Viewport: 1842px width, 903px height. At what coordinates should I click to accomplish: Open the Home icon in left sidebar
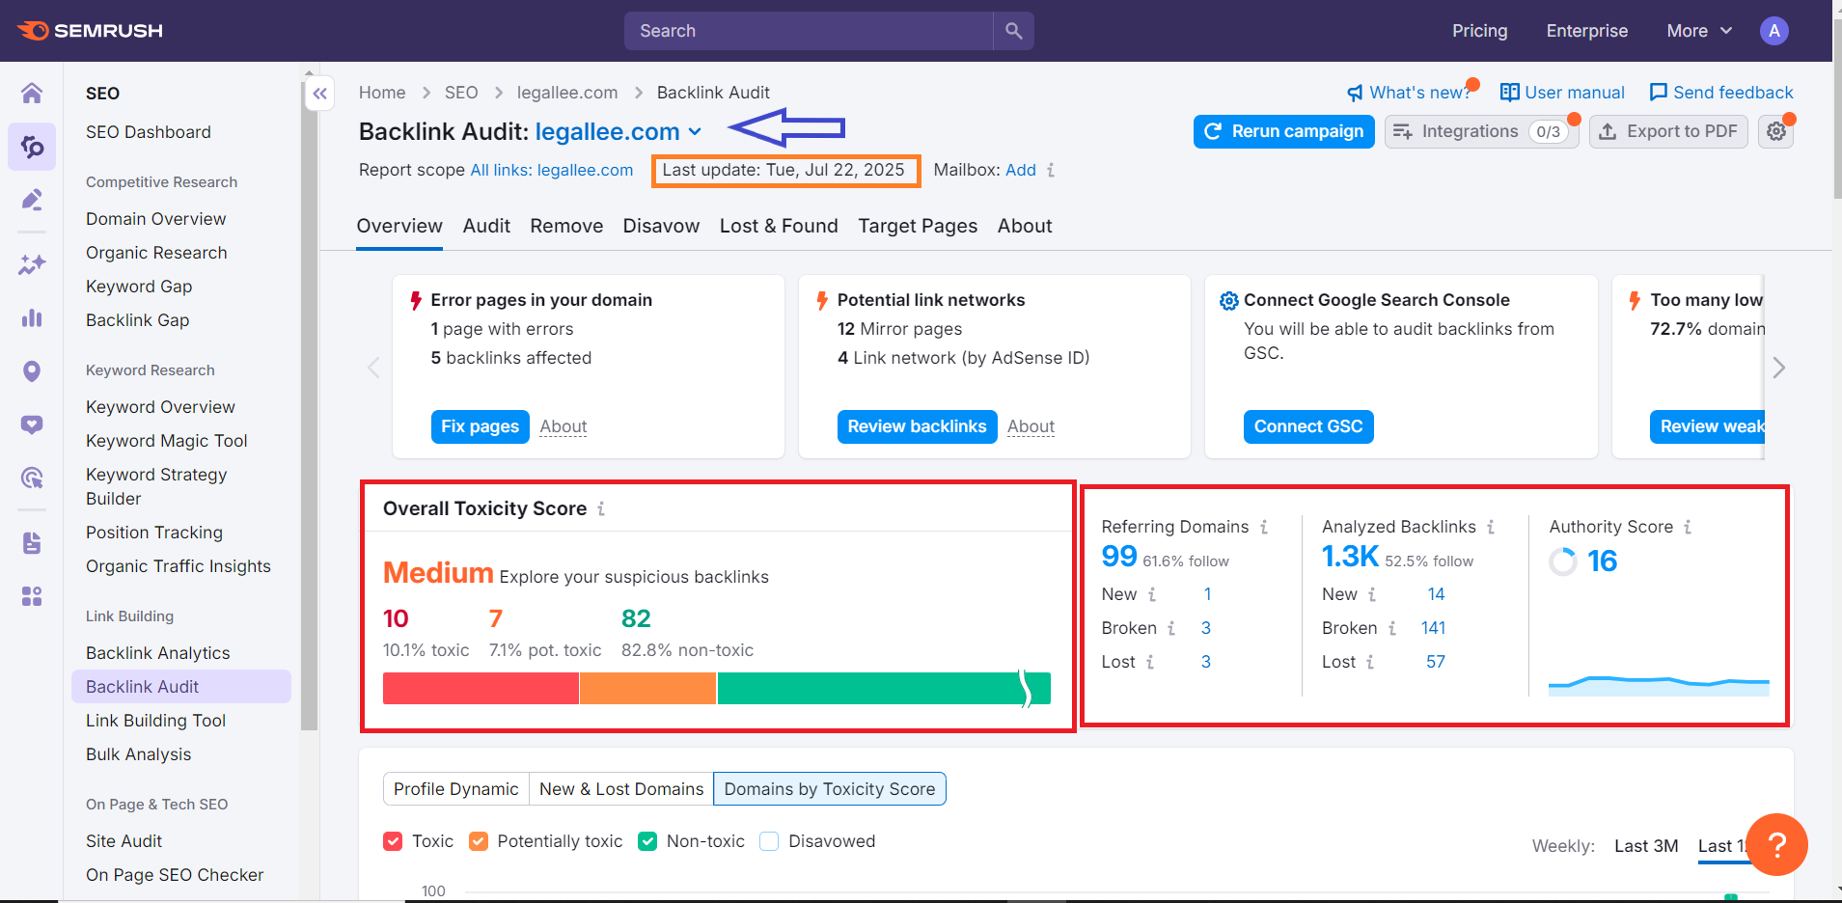point(32,93)
